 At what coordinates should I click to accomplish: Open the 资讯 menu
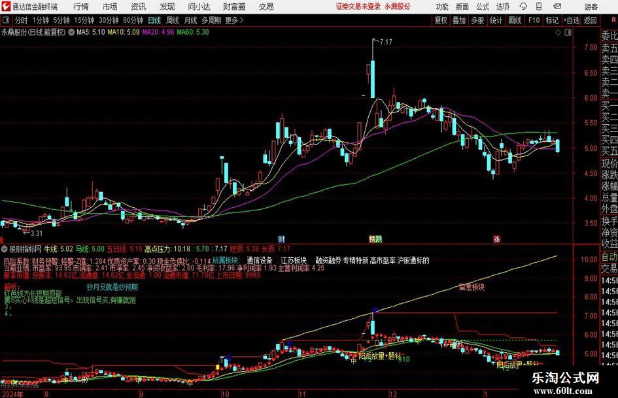click(138, 7)
